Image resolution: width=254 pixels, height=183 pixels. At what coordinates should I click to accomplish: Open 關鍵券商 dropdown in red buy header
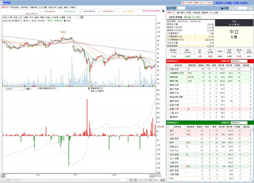pyautogui.click(x=239, y=61)
